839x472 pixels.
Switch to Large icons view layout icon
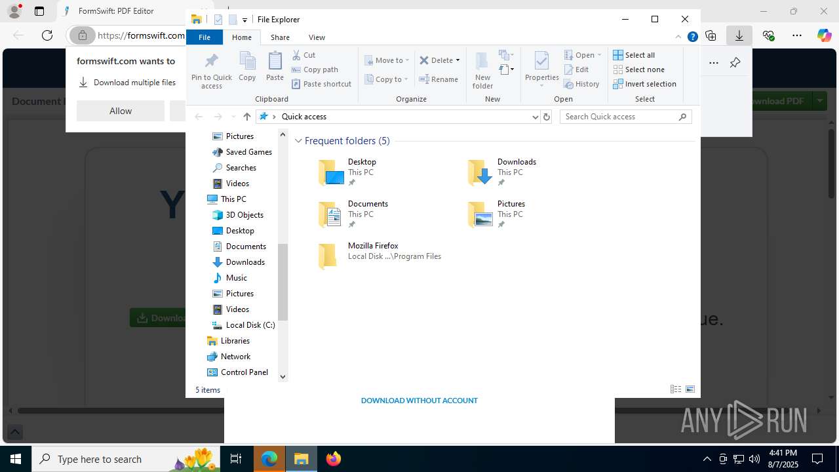coord(690,389)
